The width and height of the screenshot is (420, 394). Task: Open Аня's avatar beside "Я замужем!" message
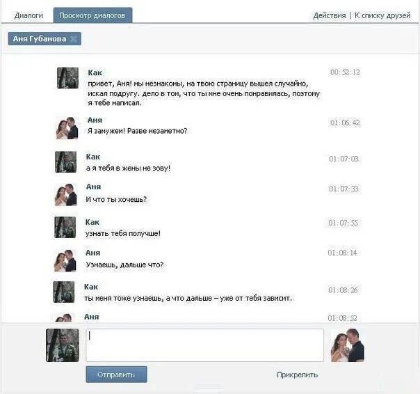pyautogui.click(x=67, y=128)
